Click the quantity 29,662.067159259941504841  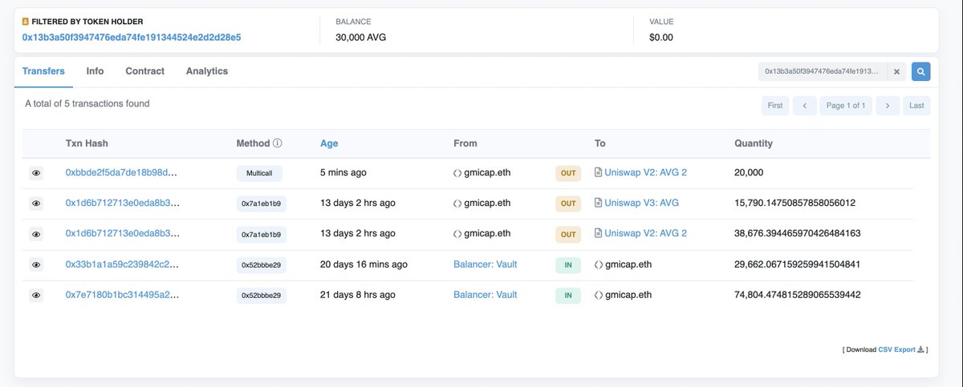tap(798, 264)
